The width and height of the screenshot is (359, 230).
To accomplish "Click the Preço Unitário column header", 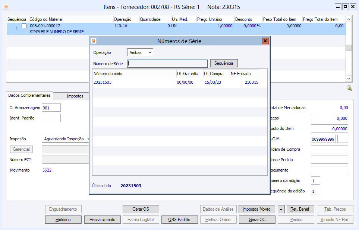I will (x=215, y=19).
